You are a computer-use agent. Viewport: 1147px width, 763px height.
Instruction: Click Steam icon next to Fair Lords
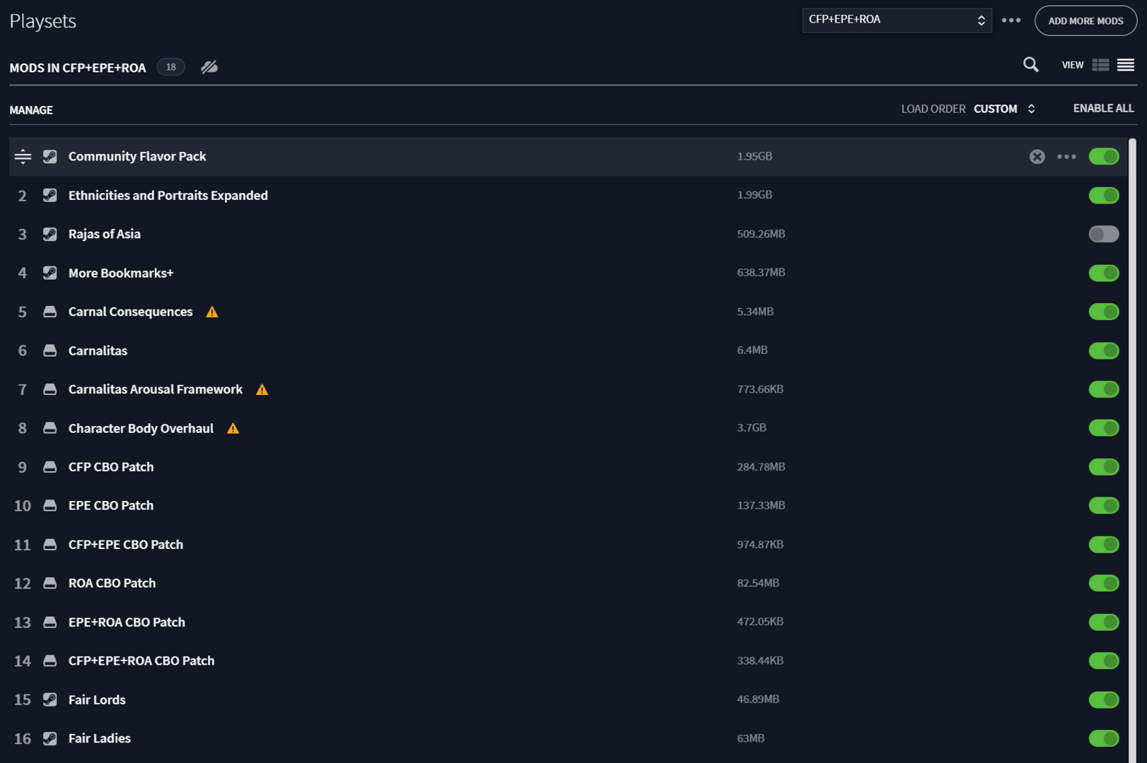click(x=50, y=699)
